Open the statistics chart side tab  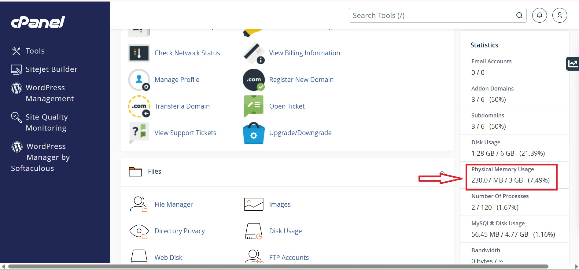[x=573, y=64]
